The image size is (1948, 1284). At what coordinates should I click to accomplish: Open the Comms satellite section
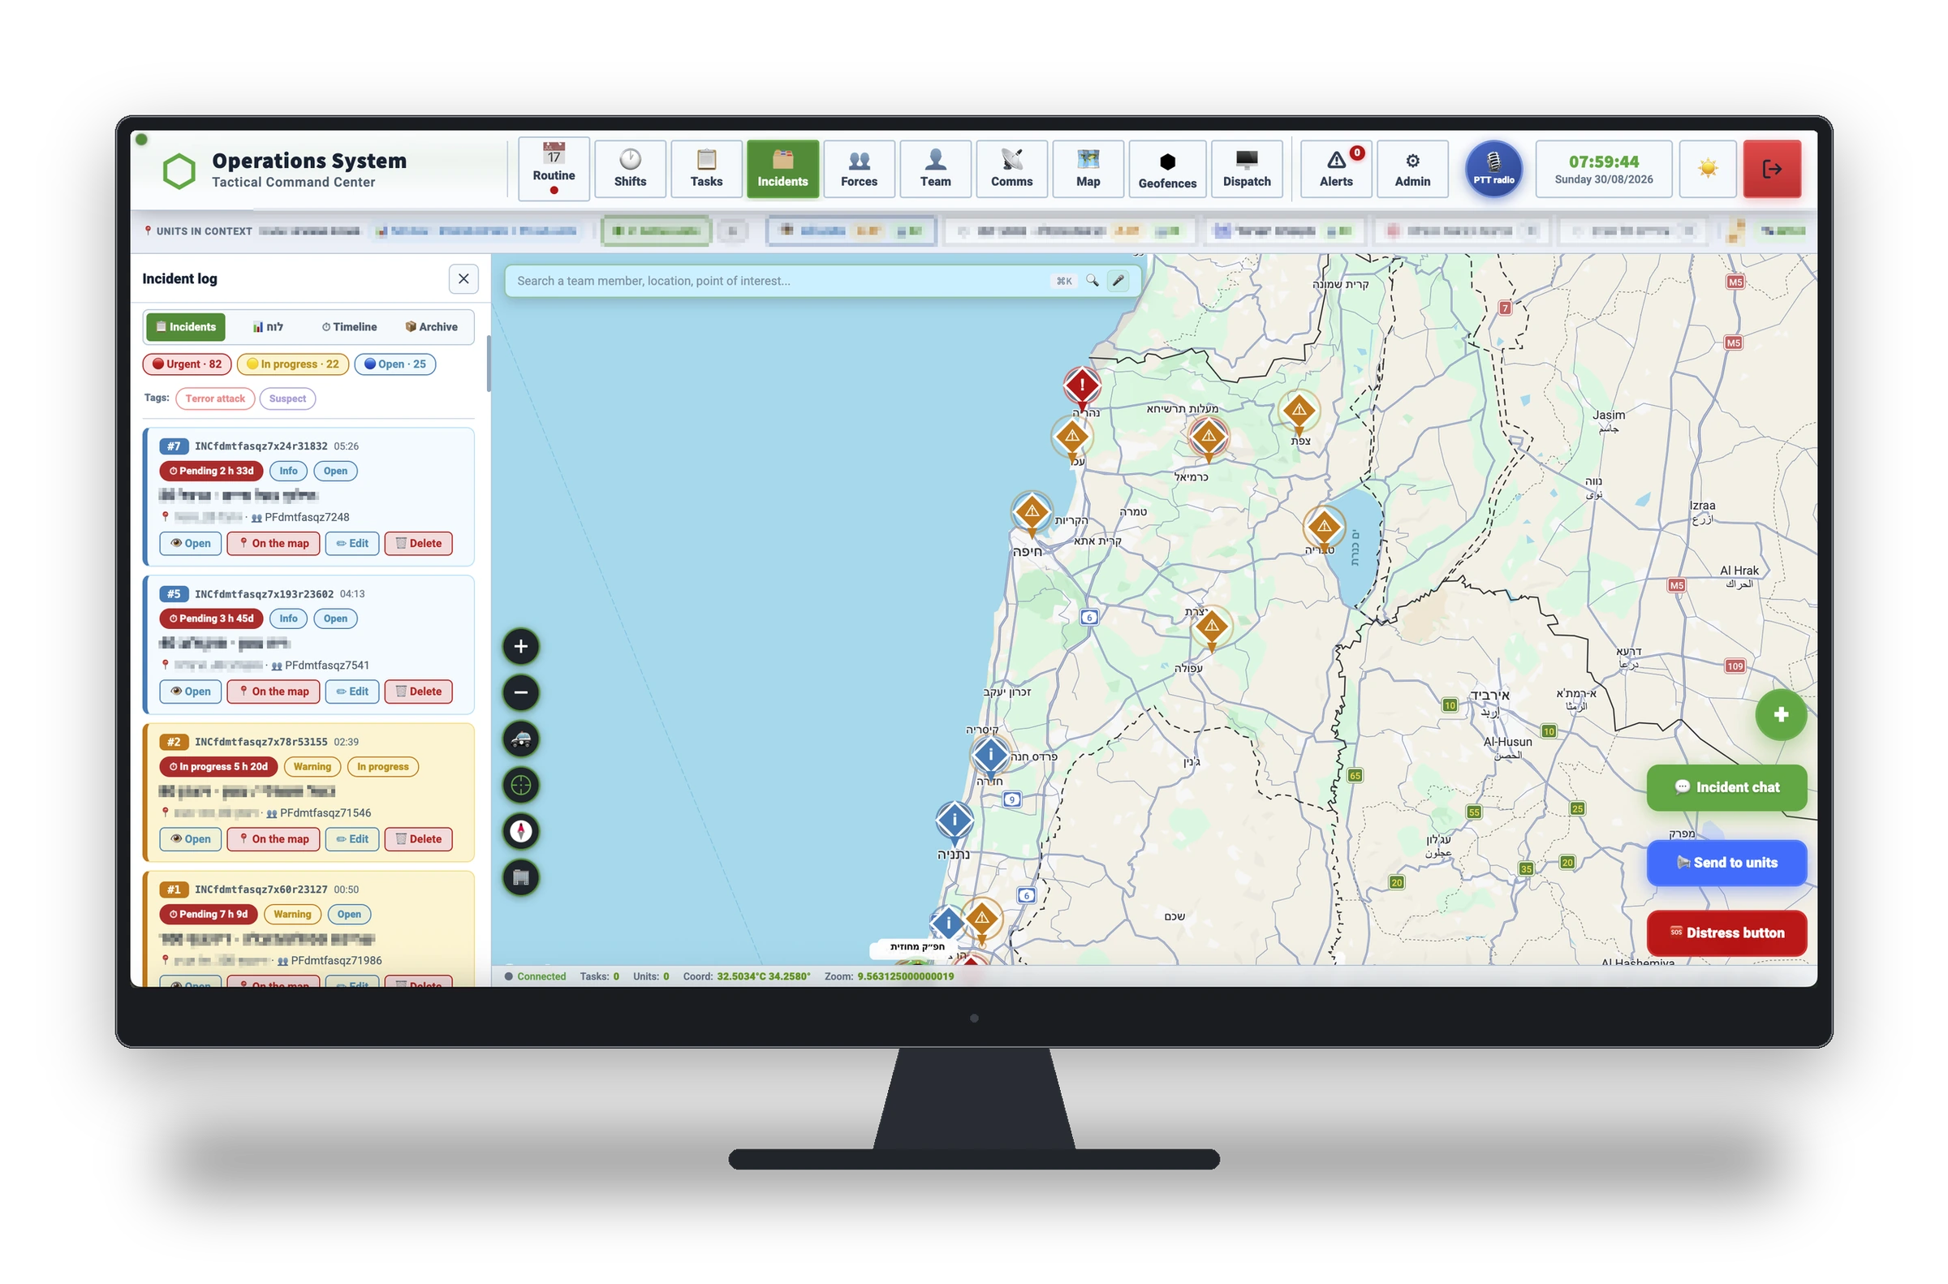[x=1011, y=169]
